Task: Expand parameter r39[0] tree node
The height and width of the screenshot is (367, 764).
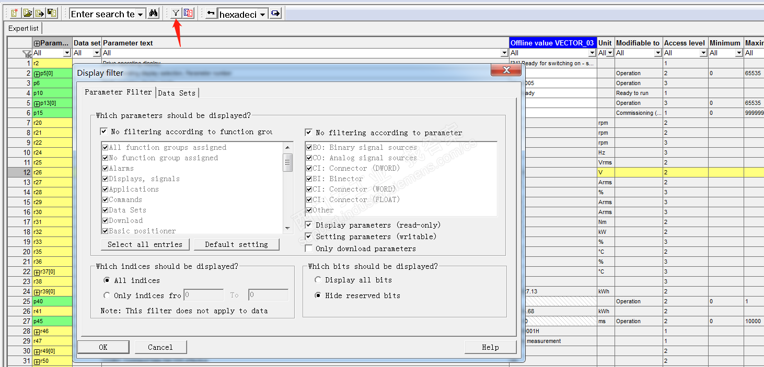Action: coord(37,292)
